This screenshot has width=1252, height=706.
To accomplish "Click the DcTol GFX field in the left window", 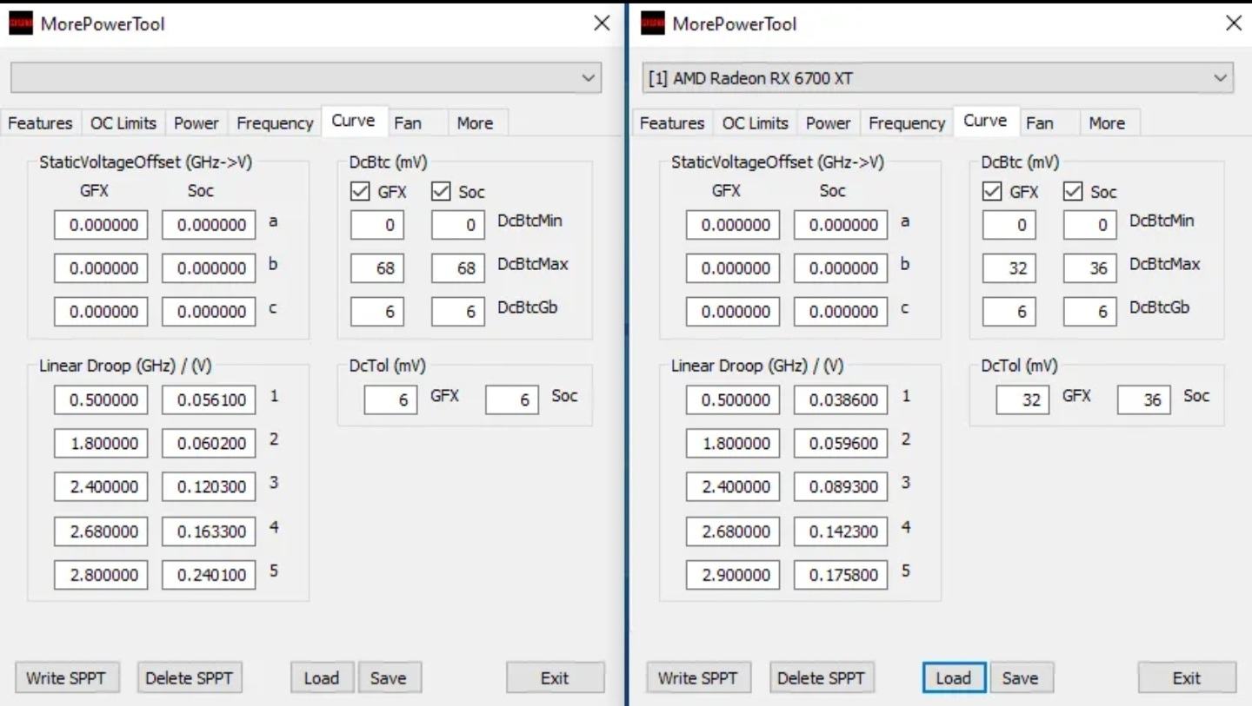I will [390, 400].
